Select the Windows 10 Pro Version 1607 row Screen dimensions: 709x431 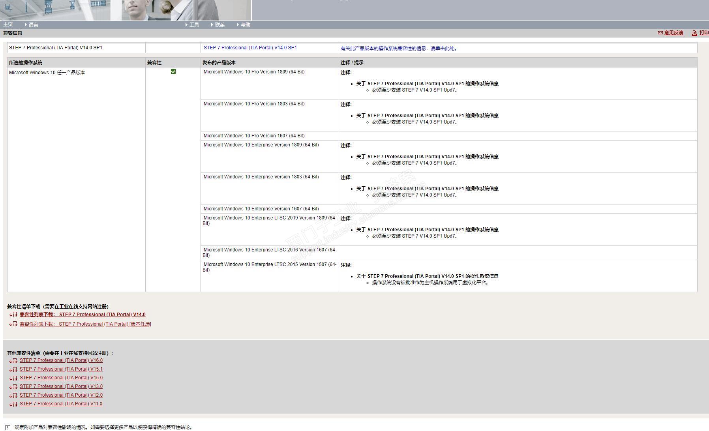(449, 136)
